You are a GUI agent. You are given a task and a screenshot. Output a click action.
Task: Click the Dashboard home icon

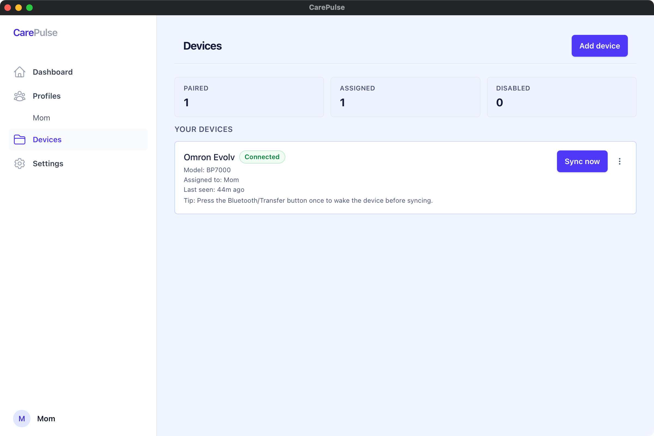[x=19, y=72]
